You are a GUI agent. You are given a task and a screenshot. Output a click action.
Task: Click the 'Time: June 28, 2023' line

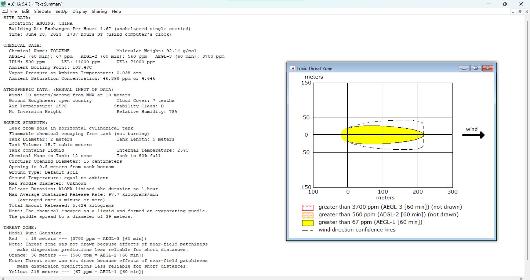click(90, 34)
